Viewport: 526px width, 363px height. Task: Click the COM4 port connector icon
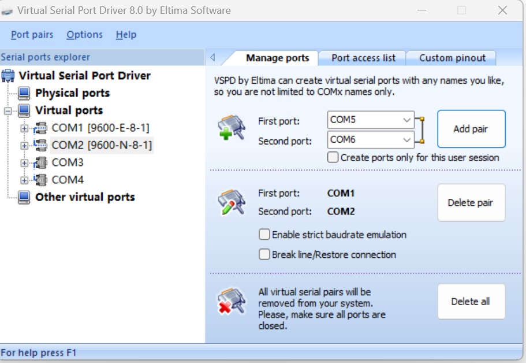point(40,180)
